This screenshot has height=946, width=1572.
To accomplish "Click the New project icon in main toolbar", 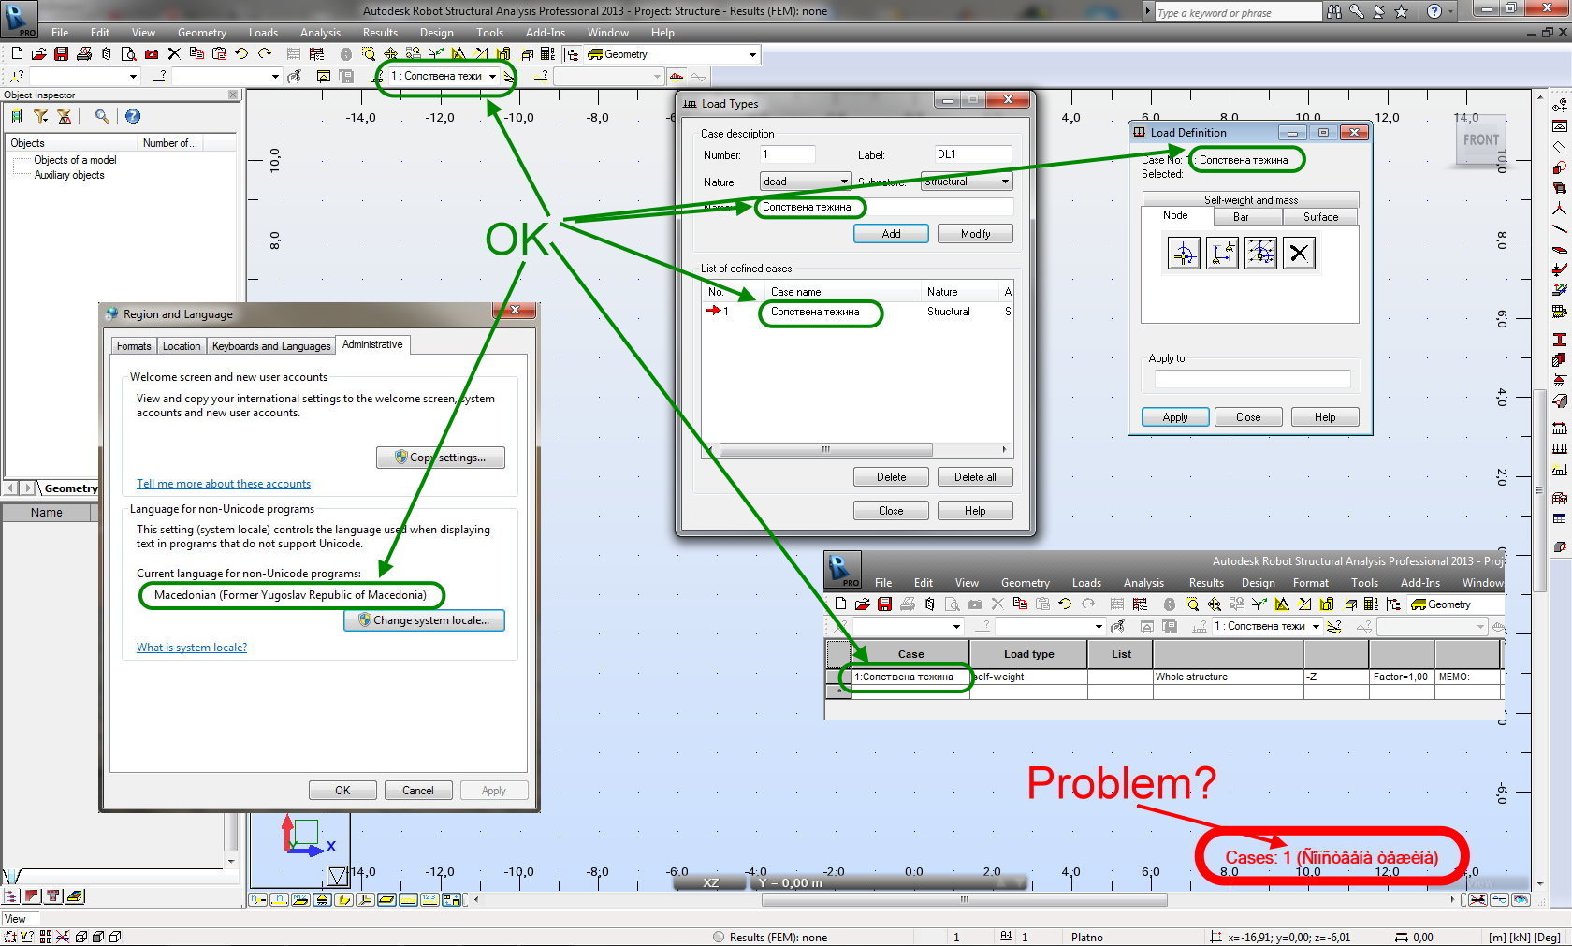I will [x=17, y=54].
